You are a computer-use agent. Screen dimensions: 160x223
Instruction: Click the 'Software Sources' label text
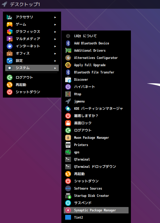[88, 188]
